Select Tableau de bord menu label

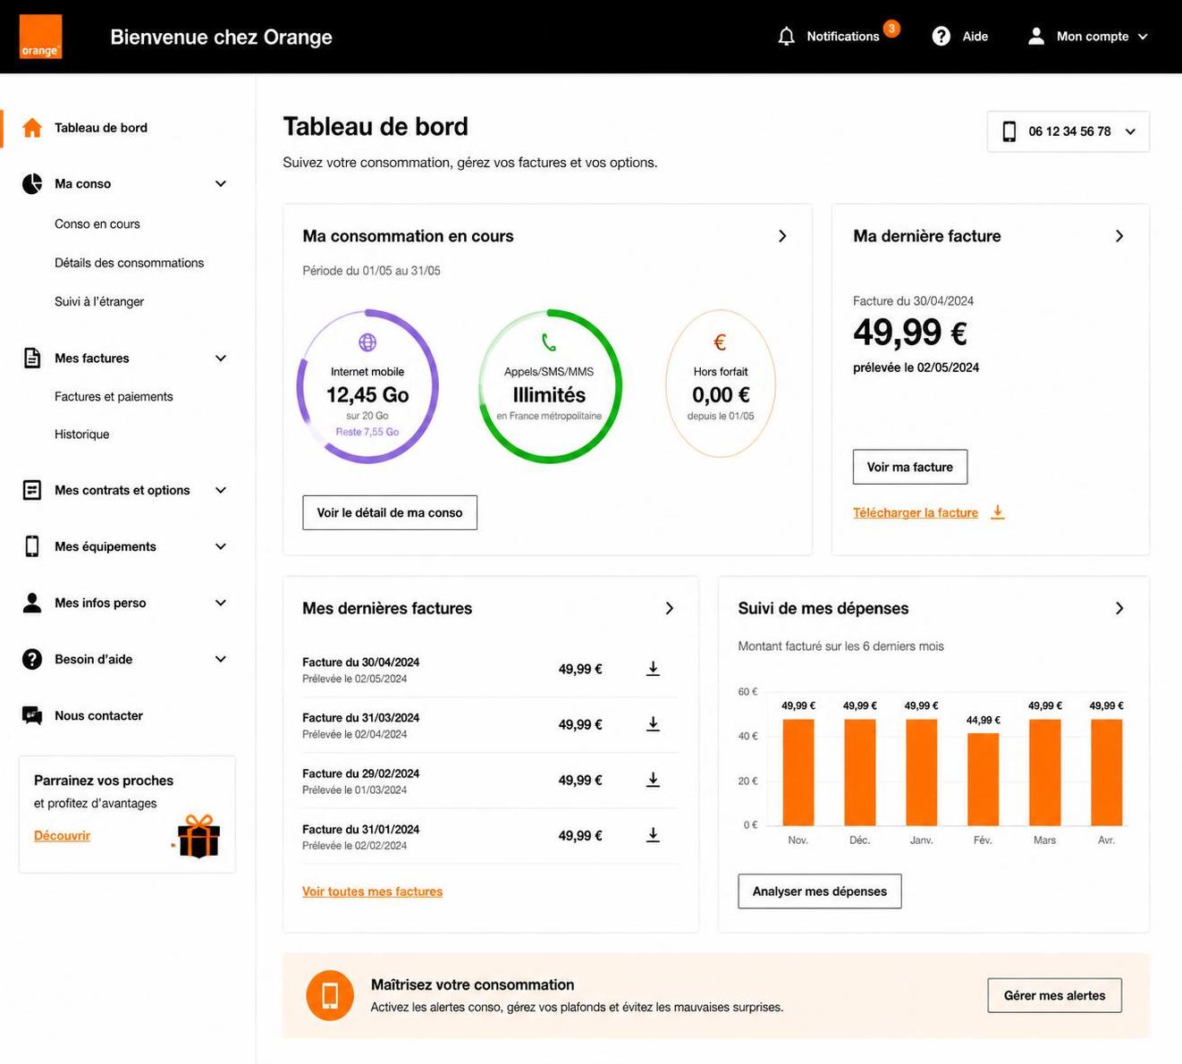tap(101, 128)
